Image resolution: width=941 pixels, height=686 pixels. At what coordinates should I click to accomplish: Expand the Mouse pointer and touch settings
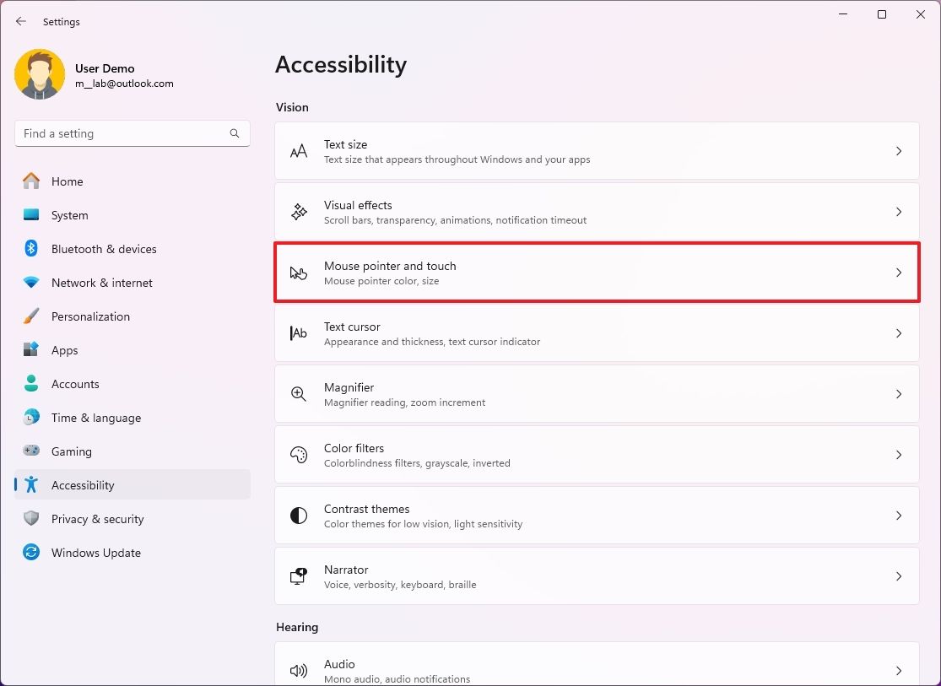click(898, 273)
